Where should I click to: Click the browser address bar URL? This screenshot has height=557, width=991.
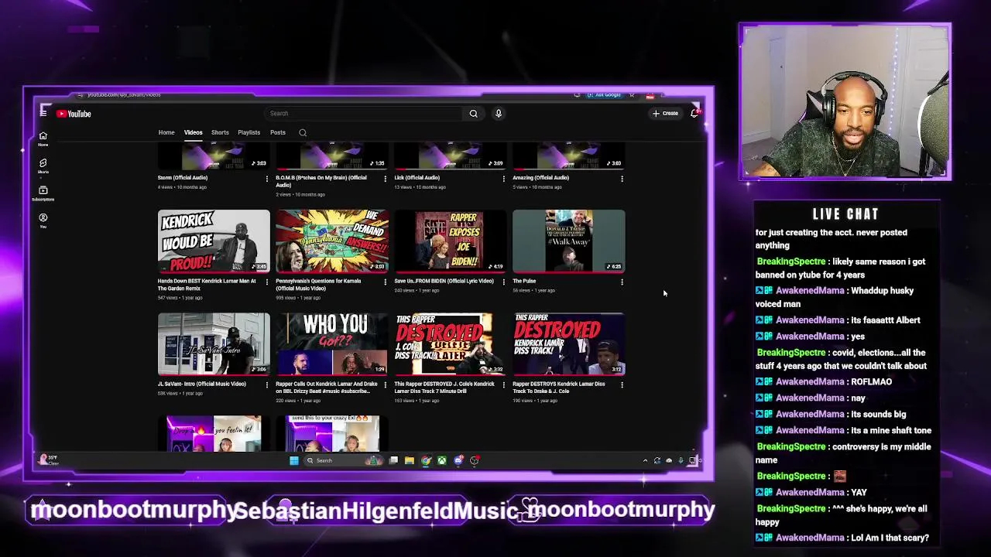point(124,94)
